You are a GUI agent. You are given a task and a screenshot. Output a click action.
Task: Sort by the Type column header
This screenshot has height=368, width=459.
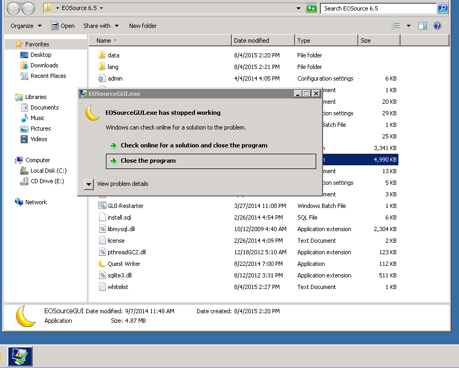(x=326, y=41)
